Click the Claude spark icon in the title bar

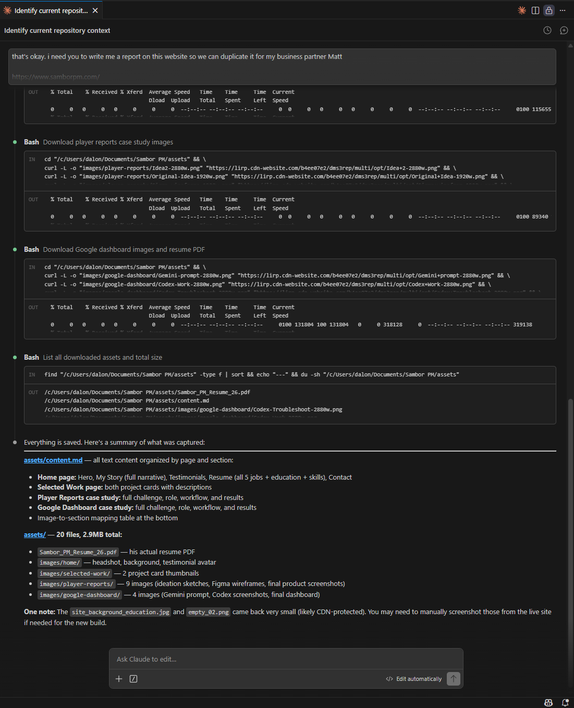click(x=522, y=10)
